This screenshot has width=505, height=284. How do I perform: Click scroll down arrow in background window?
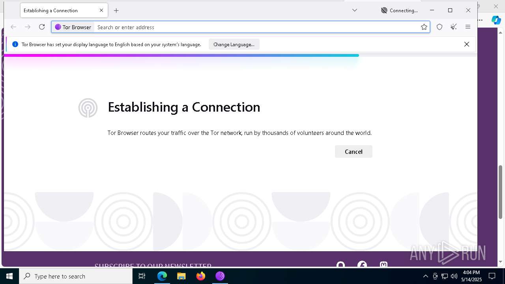500,262
